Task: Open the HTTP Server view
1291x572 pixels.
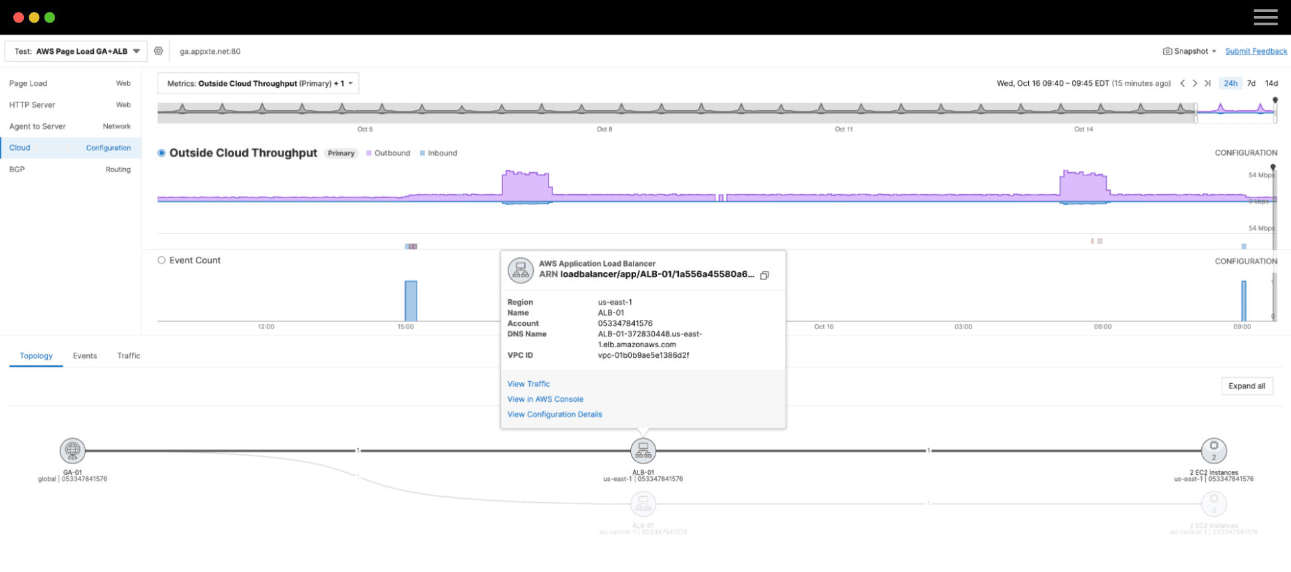Action: (71, 104)
